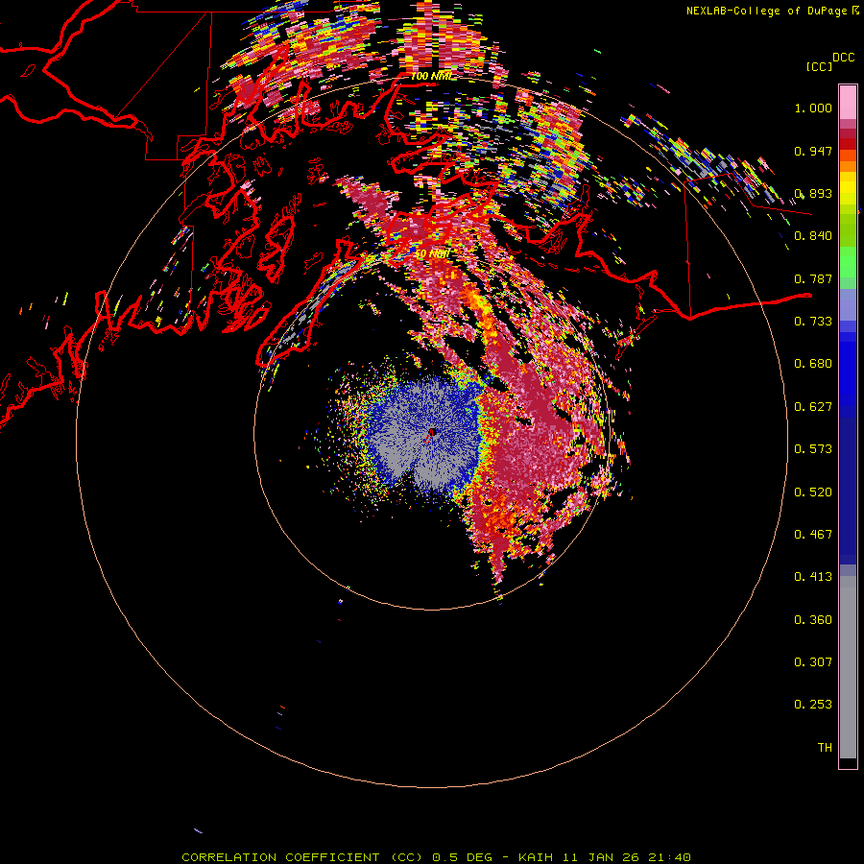Click the [CC] units label
The width and height of the screenshot is (864, 864).
(x=819, y=66)
